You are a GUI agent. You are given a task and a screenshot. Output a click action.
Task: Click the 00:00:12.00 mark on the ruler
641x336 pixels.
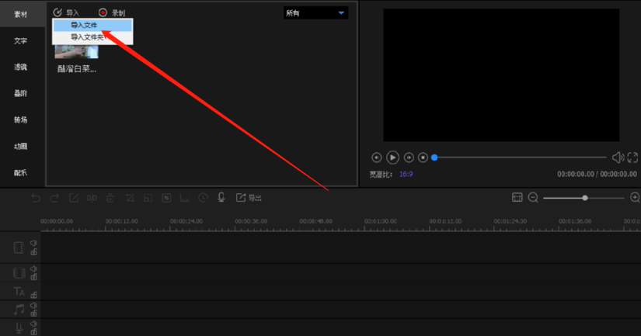[x=121, y=221]
